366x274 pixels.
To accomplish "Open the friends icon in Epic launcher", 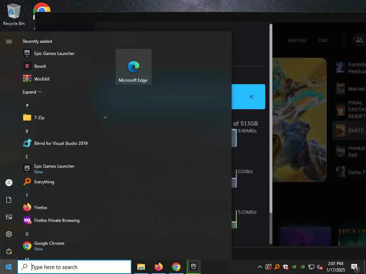I will coord(359,40).
